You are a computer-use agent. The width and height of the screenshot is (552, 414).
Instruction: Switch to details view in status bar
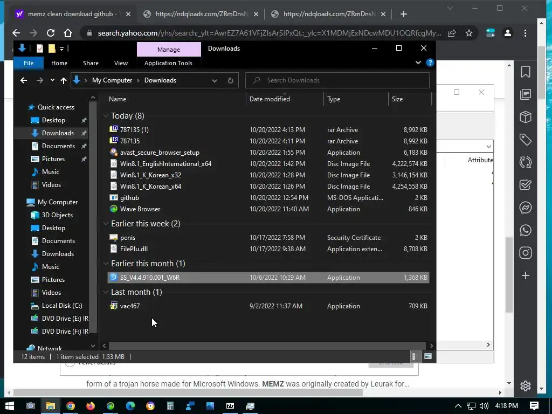click(x=414, y=356)
